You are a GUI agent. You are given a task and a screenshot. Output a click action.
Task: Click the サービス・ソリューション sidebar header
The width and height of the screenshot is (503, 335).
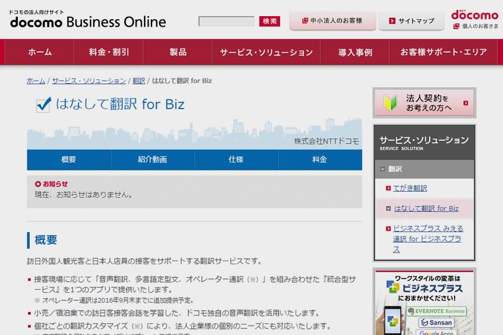[424, 143]
